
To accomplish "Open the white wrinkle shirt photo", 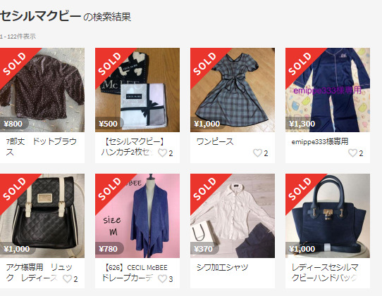I will (233, 216).
